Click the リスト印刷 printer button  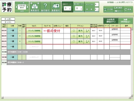[108, 9]
